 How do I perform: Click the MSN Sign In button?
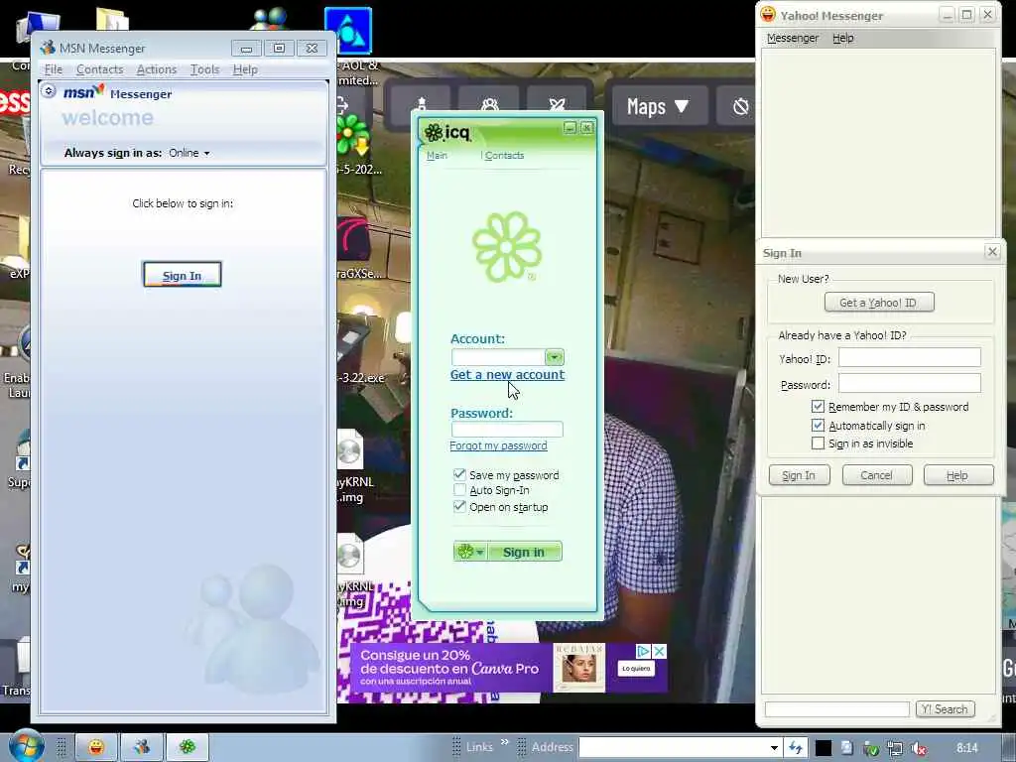[183, 275]
